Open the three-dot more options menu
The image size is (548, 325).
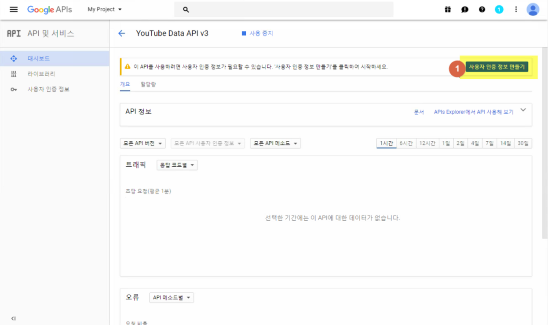516,9
